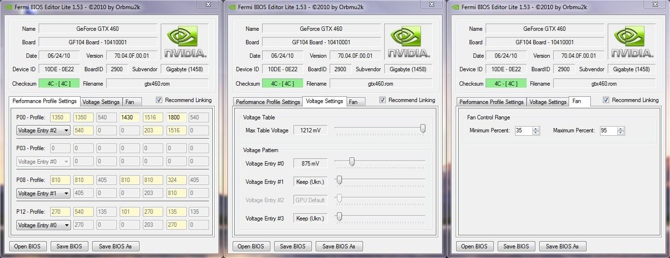Open the P03 profile Voltage Entry #0 dropdown

coord(43,162)
